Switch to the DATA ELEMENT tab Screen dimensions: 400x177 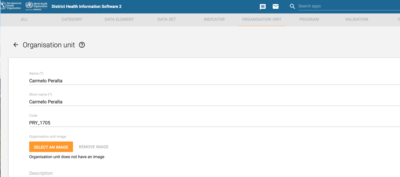[119, 19]
